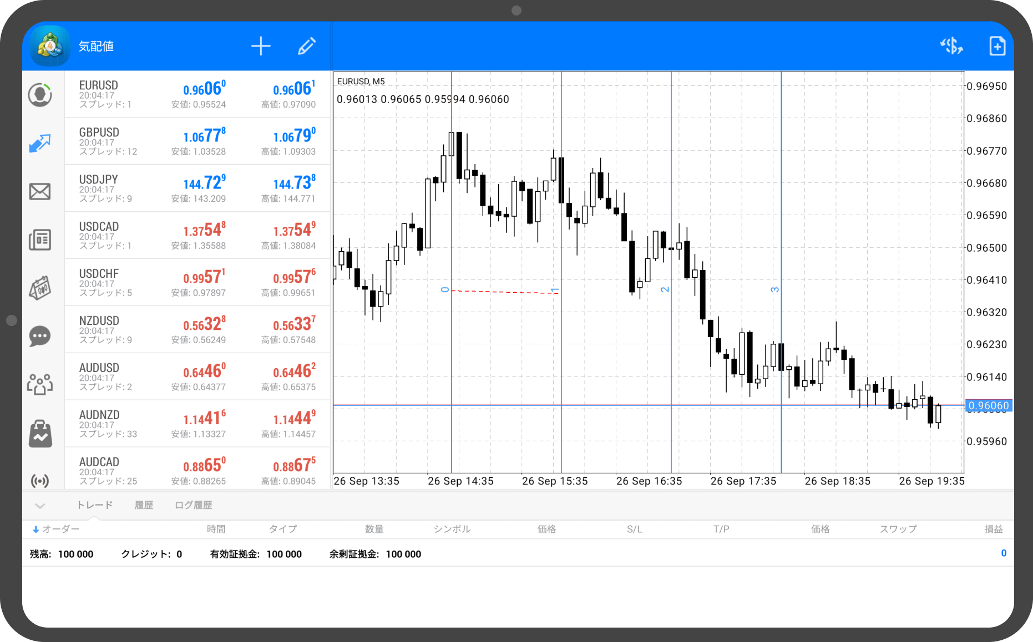Select the GBPUSD row in the quotes list
Viewport: 1033px width, 642px height.
click(198, 141)
